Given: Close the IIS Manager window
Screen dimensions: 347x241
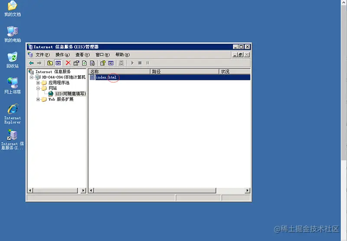Looking at the screenshot, I should coord(247,47).
